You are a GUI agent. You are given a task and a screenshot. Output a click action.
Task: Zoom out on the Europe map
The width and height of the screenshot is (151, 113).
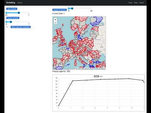click(55, 23)
